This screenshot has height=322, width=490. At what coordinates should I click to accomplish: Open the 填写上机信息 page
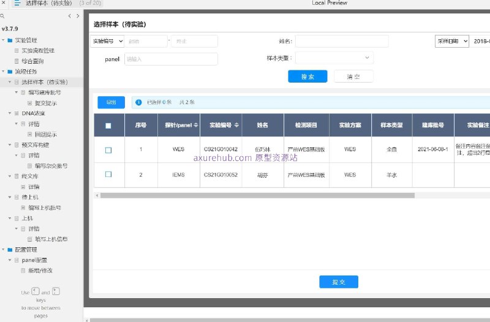click(x=51, y=239)
